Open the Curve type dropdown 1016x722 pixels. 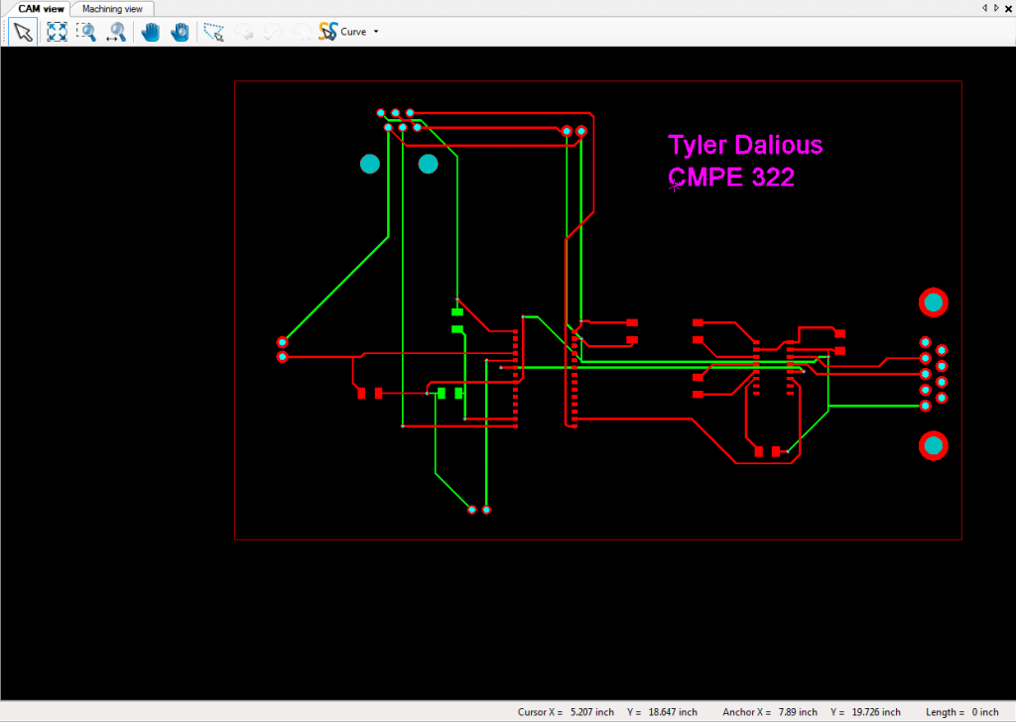(377, 31)
